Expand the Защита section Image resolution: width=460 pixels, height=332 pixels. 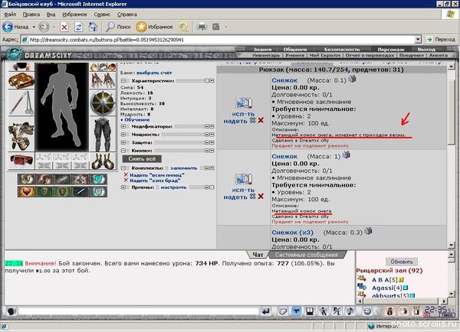(123, 142)
